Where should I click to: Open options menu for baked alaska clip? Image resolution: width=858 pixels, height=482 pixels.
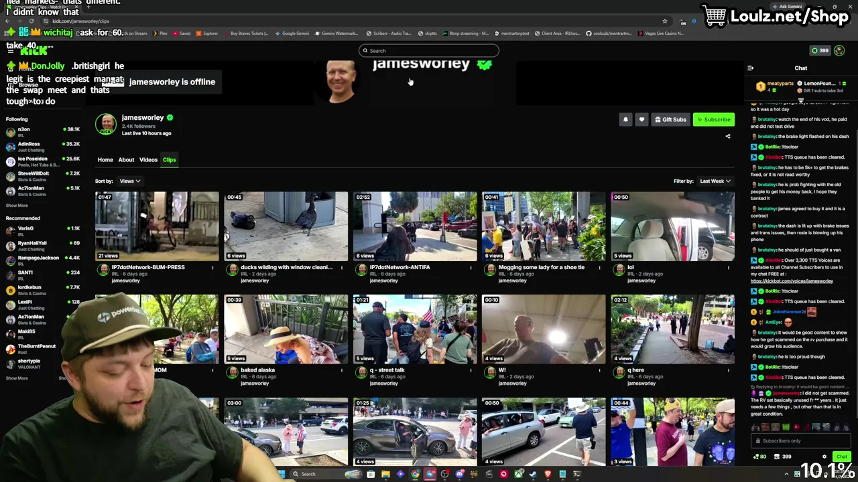(x=342, y=370)
